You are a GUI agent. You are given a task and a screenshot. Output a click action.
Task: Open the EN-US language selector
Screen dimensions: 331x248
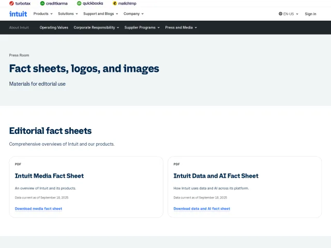coord(289,14)
